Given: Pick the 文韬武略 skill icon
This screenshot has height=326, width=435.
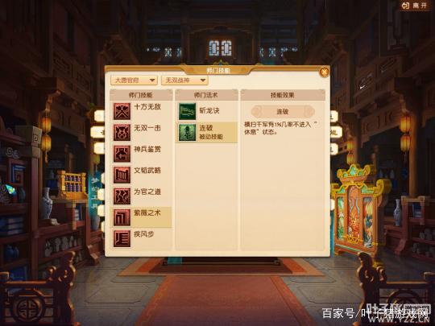Looking at the screenshot, I should [122, 175].
